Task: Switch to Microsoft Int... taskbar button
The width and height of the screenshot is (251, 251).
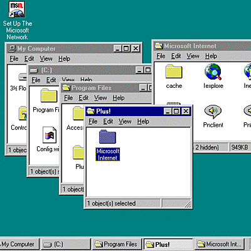Action: (x=220, y=244)
